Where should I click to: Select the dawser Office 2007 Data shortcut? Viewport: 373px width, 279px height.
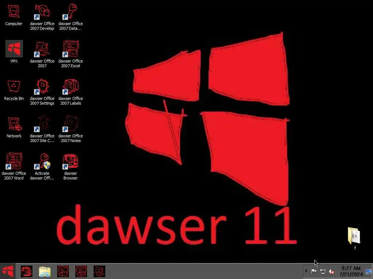point(70,17)
